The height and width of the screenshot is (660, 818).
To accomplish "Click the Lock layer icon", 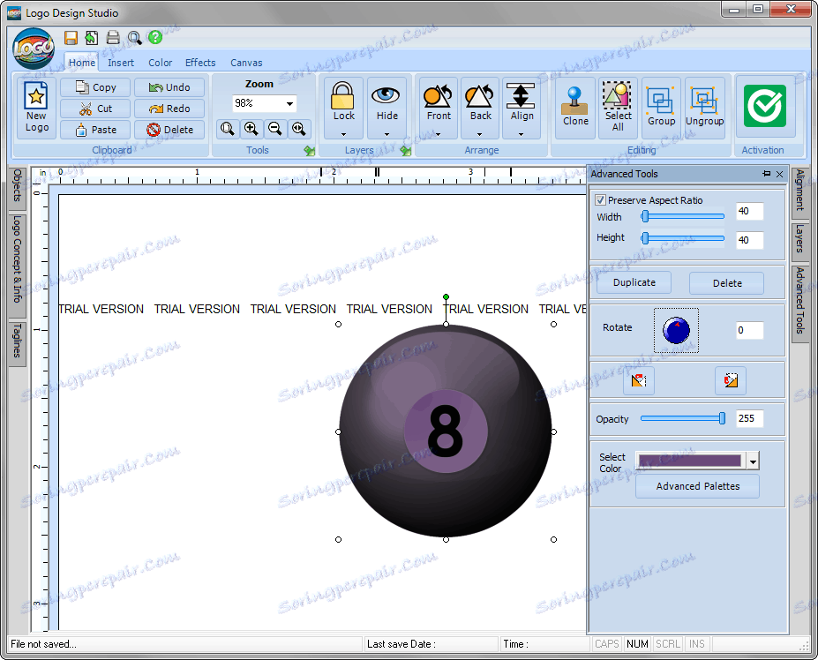I will pyautogui.click(x=343, y=98).
